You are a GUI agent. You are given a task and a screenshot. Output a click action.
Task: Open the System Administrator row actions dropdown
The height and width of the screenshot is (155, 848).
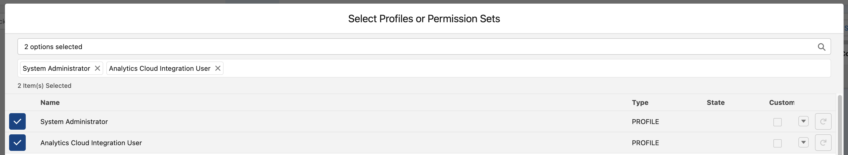coord(803,121)
